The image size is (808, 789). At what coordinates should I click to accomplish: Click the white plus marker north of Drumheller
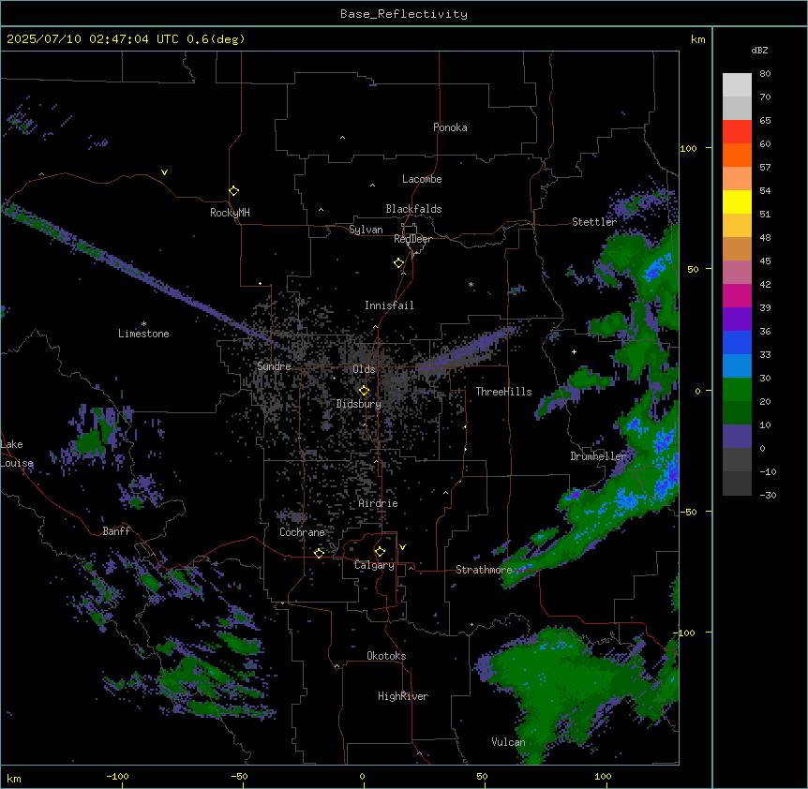[574, 351]
